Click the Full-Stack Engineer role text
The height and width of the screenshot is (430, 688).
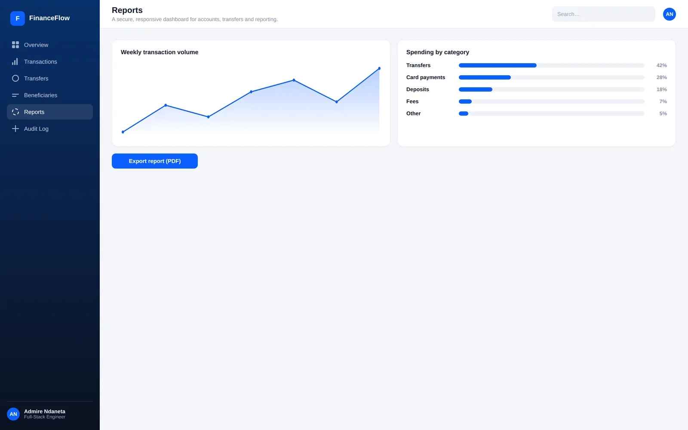tap(45, 417)
